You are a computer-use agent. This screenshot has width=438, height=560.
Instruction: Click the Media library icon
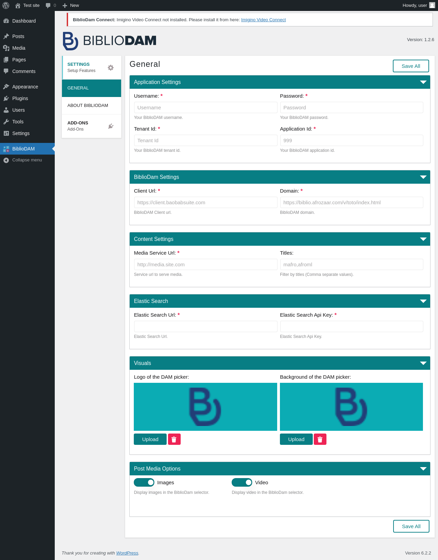click(6, 48)
